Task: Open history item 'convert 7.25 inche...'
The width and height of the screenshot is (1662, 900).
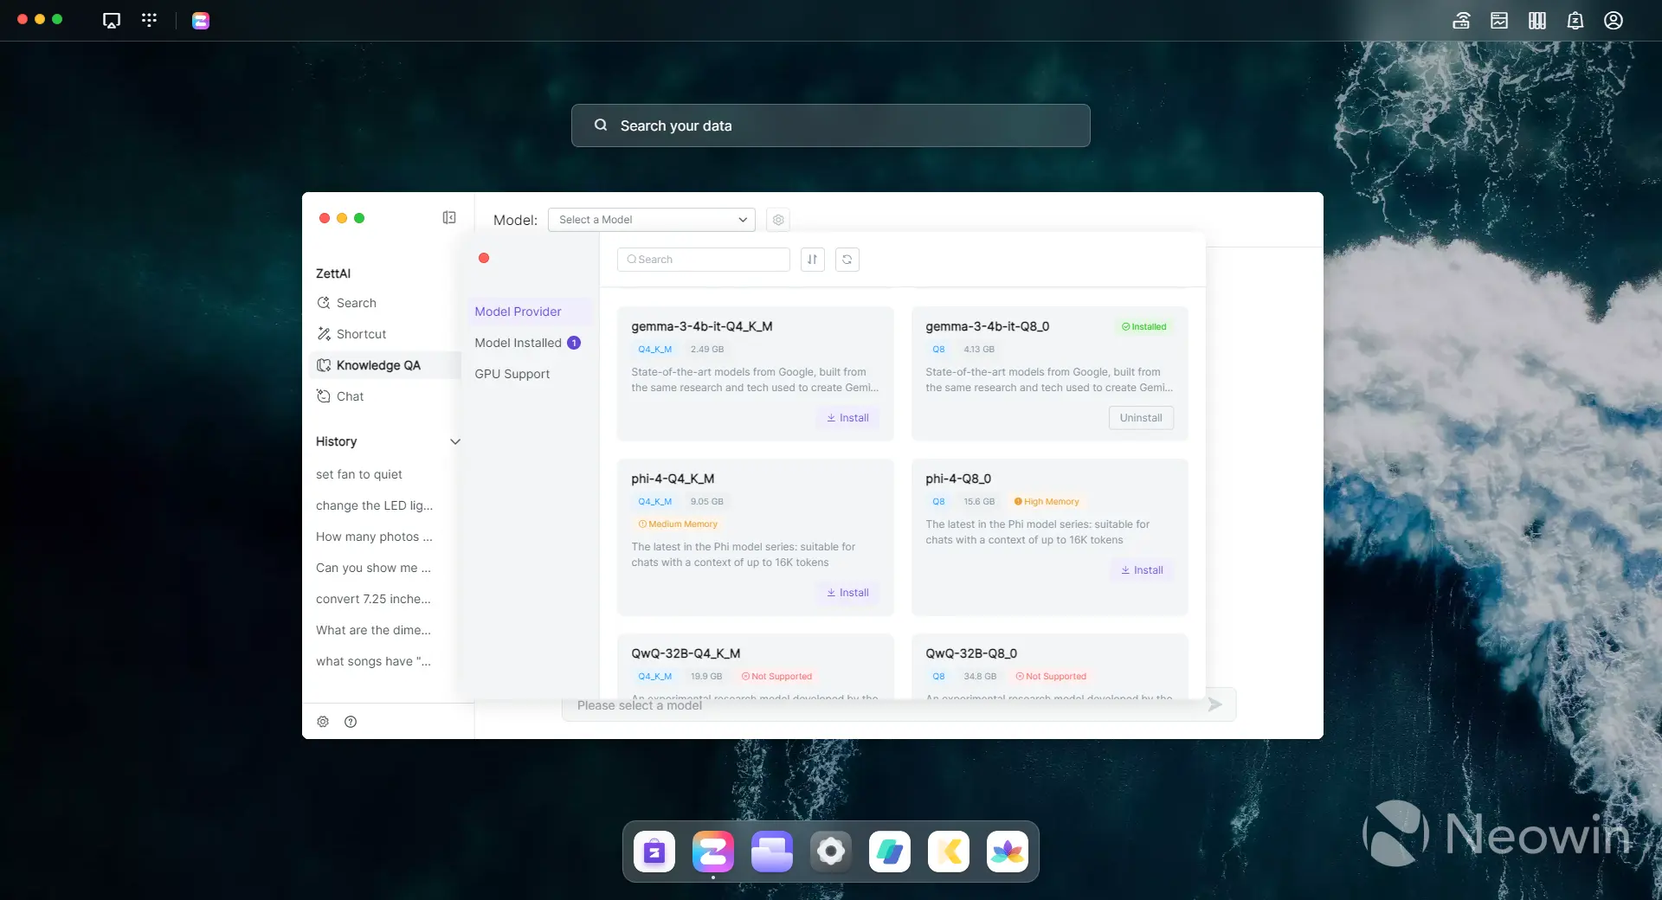Action: [x=373, y=599]
